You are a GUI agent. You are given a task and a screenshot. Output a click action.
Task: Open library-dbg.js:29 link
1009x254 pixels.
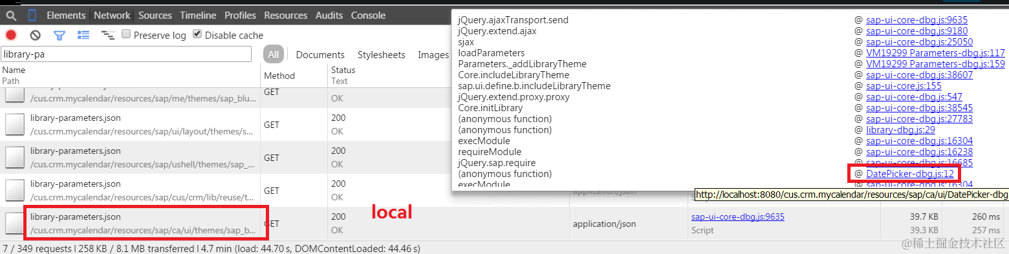tap(900, 130)
